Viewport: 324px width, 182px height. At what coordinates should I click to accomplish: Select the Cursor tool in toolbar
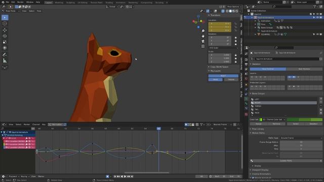pyautogui.click(x=5, y=24)
